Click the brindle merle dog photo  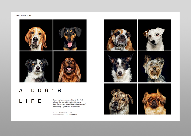(x=120, y=99)
